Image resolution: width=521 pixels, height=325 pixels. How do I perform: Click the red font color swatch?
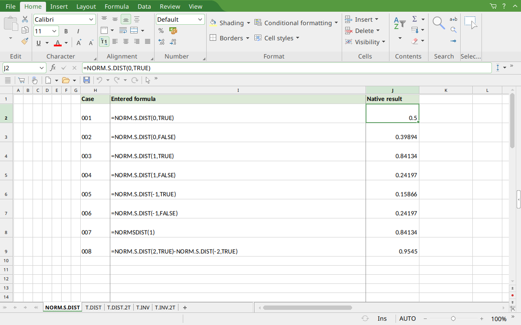coord(58,43)
